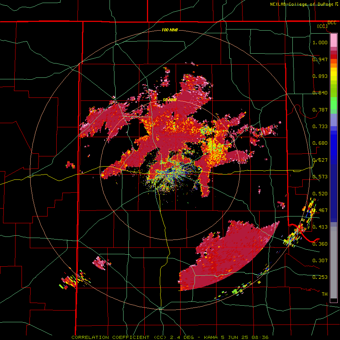The height and width of the screenshot is (340, 340).
Task: Click the Correlation Coefficient caption text
Action: coord(170,337)
